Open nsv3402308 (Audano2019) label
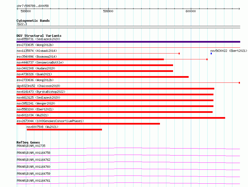 [36, 68]
